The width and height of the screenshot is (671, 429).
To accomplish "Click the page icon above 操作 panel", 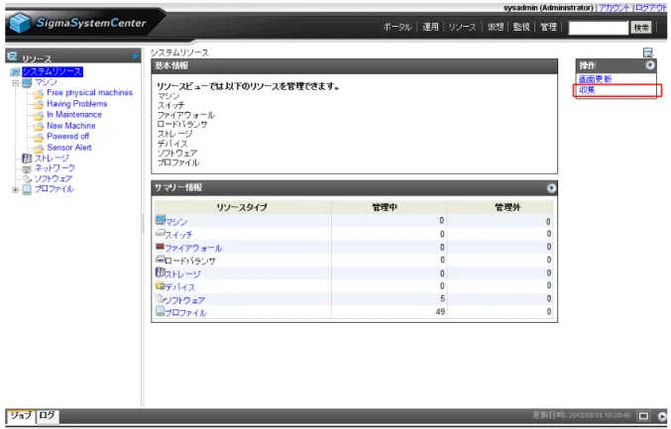I will pyautogui.click(x=648, y=53).
